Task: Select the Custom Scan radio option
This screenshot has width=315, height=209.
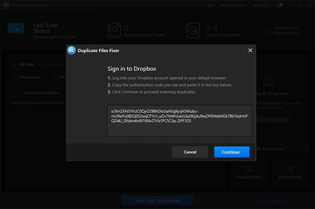Action: tap(41, 64)
